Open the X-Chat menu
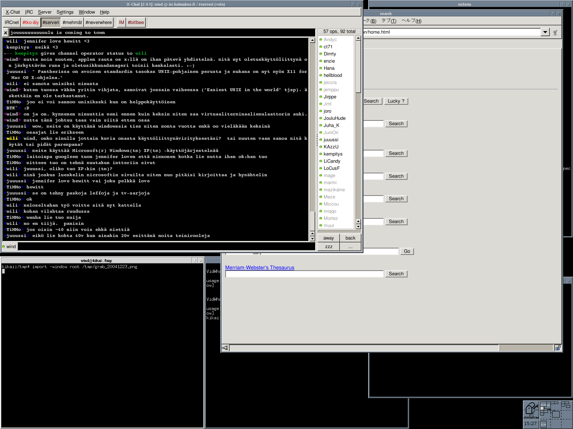This screenshot has height=429, width=573. [x=13, y=12]
